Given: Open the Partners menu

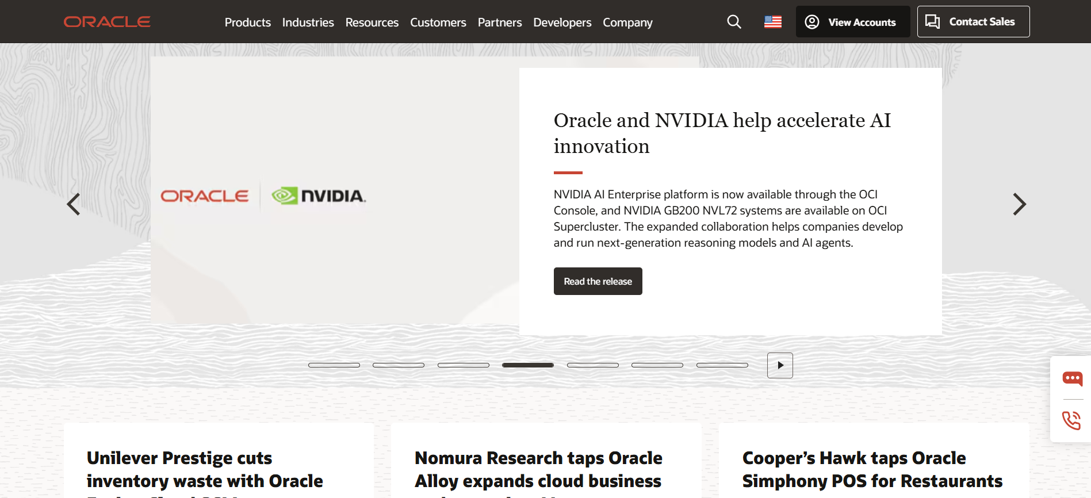Looking at the screenshot, I should 500,22.
